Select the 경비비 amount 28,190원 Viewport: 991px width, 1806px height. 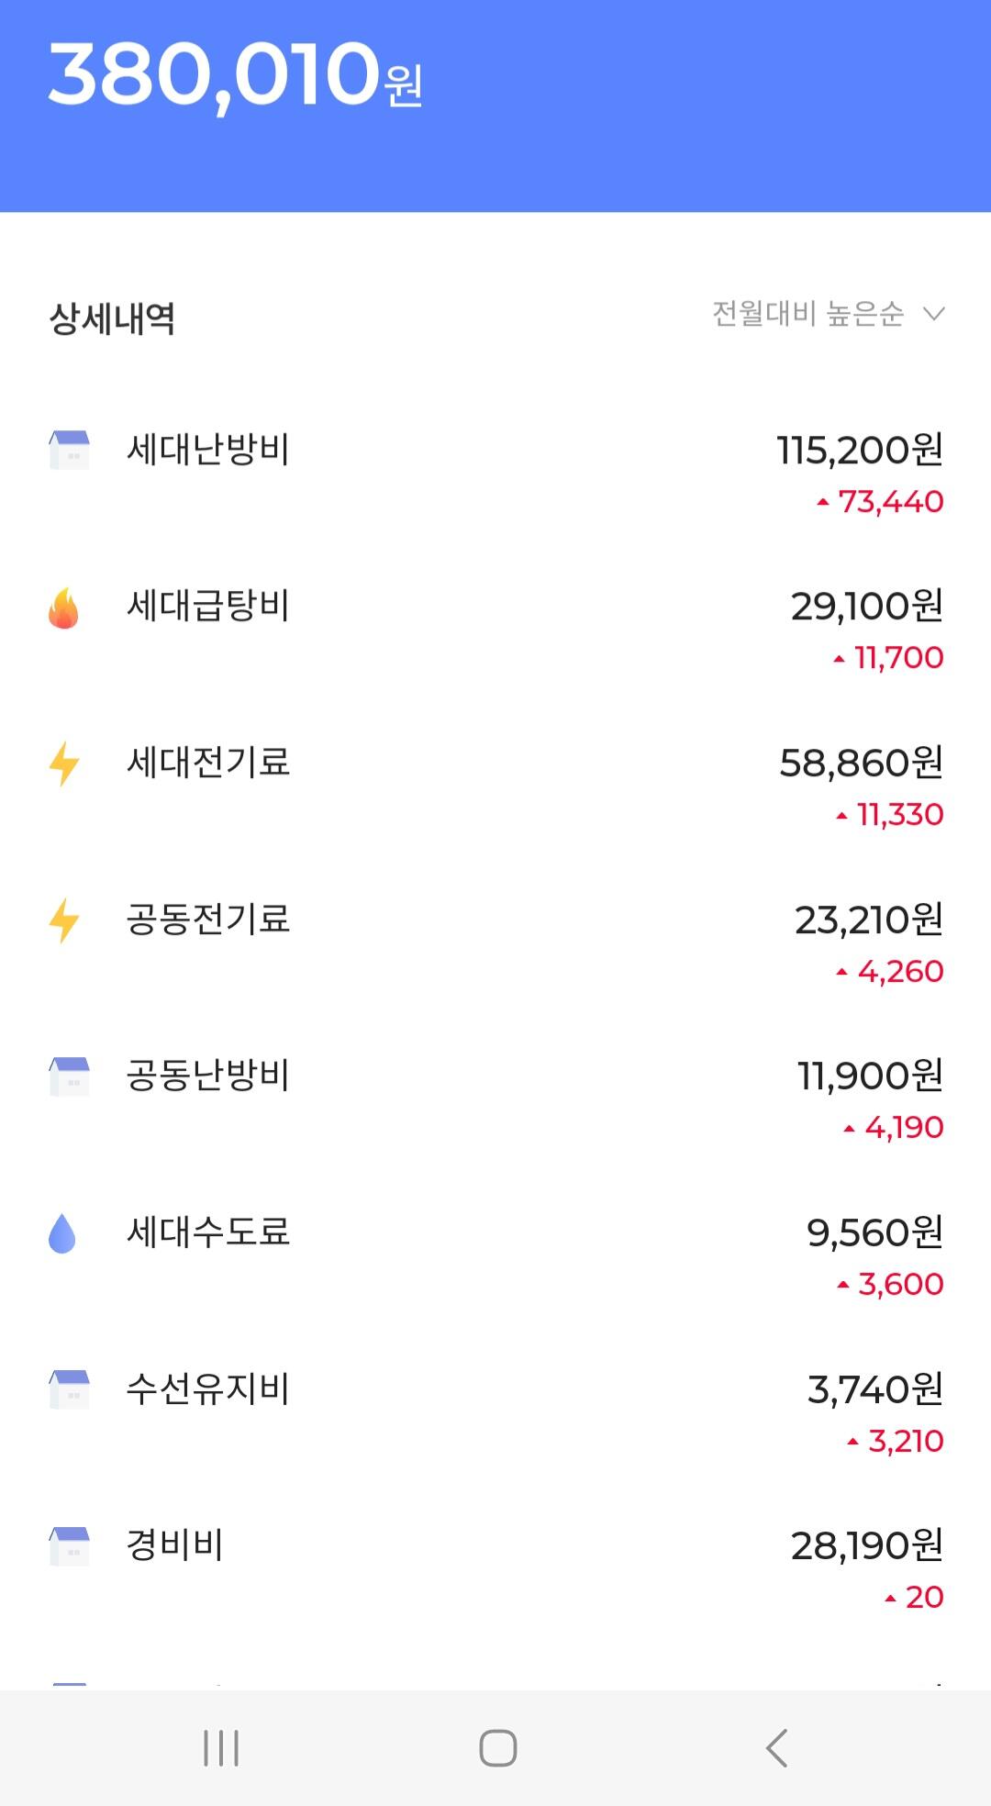(x=866, y=1546)
